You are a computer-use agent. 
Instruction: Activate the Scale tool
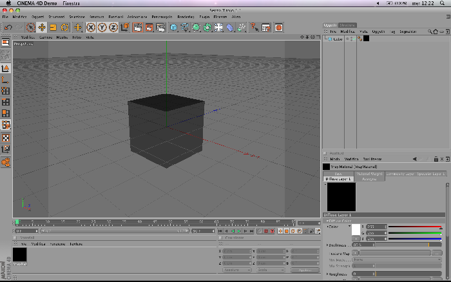tap(53, 28)
